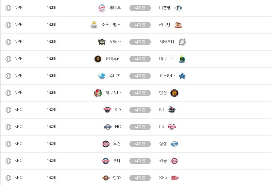The image size is (271, 185).
Task: Open the 한화 team name link
Action: (117, 178)
